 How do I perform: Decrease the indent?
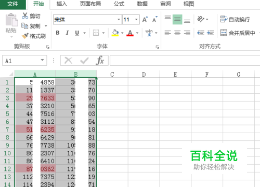(201, 33)
